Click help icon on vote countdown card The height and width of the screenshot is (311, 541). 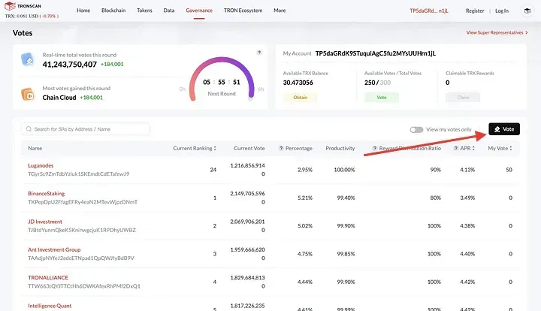pos(259,53)
